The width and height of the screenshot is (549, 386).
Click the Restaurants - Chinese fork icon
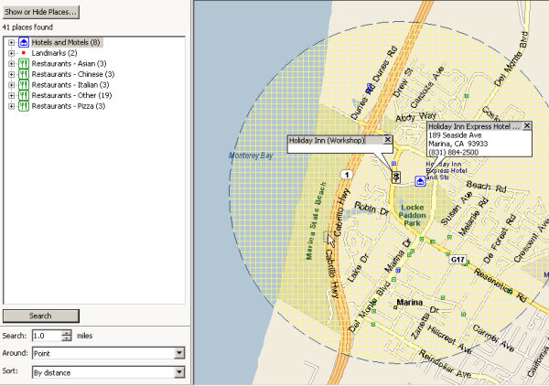pyautogui.click(x=24, y=74)
